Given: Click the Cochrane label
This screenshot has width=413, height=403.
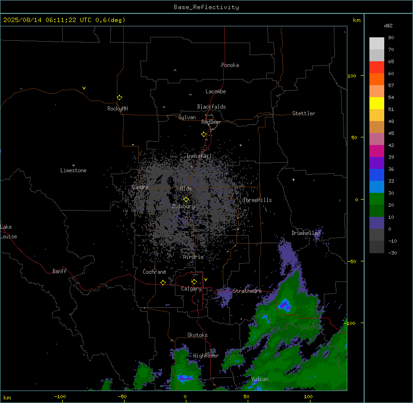Looking at the screenshot, I should [154, 272].
